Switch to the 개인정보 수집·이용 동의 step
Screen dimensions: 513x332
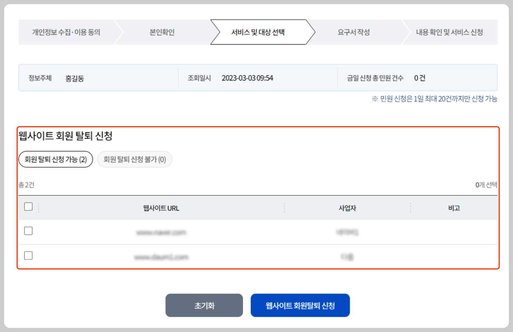pos(66,32)
